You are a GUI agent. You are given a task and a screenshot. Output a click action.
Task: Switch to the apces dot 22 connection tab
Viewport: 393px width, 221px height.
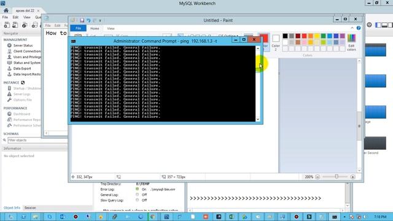coord(25,10)
